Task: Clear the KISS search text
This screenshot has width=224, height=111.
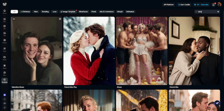Action: click(218, 12)
